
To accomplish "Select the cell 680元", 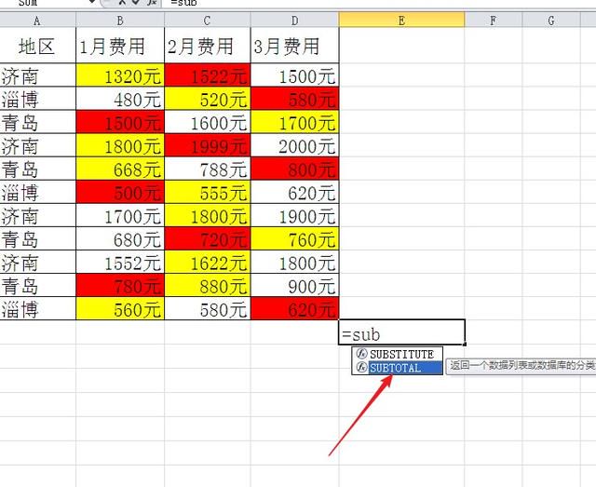I will point(120,238).
